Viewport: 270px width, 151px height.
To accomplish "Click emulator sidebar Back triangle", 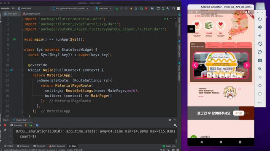I will pos(260,77).
